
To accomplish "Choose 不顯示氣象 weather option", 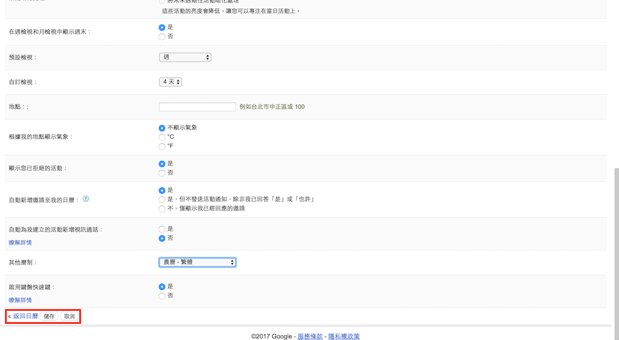I will (x=162, y=128).
